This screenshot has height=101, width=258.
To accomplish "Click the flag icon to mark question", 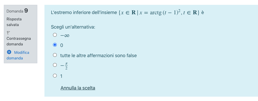I will [8, 33].
